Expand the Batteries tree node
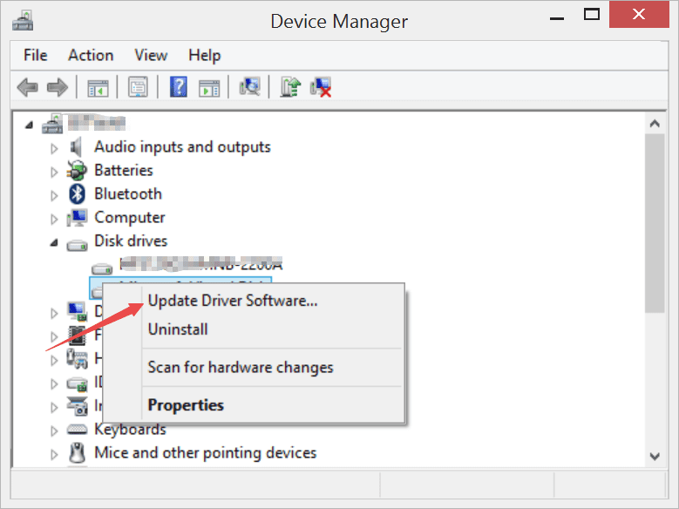The image size is (679, 509). click(x=55, y=172)
